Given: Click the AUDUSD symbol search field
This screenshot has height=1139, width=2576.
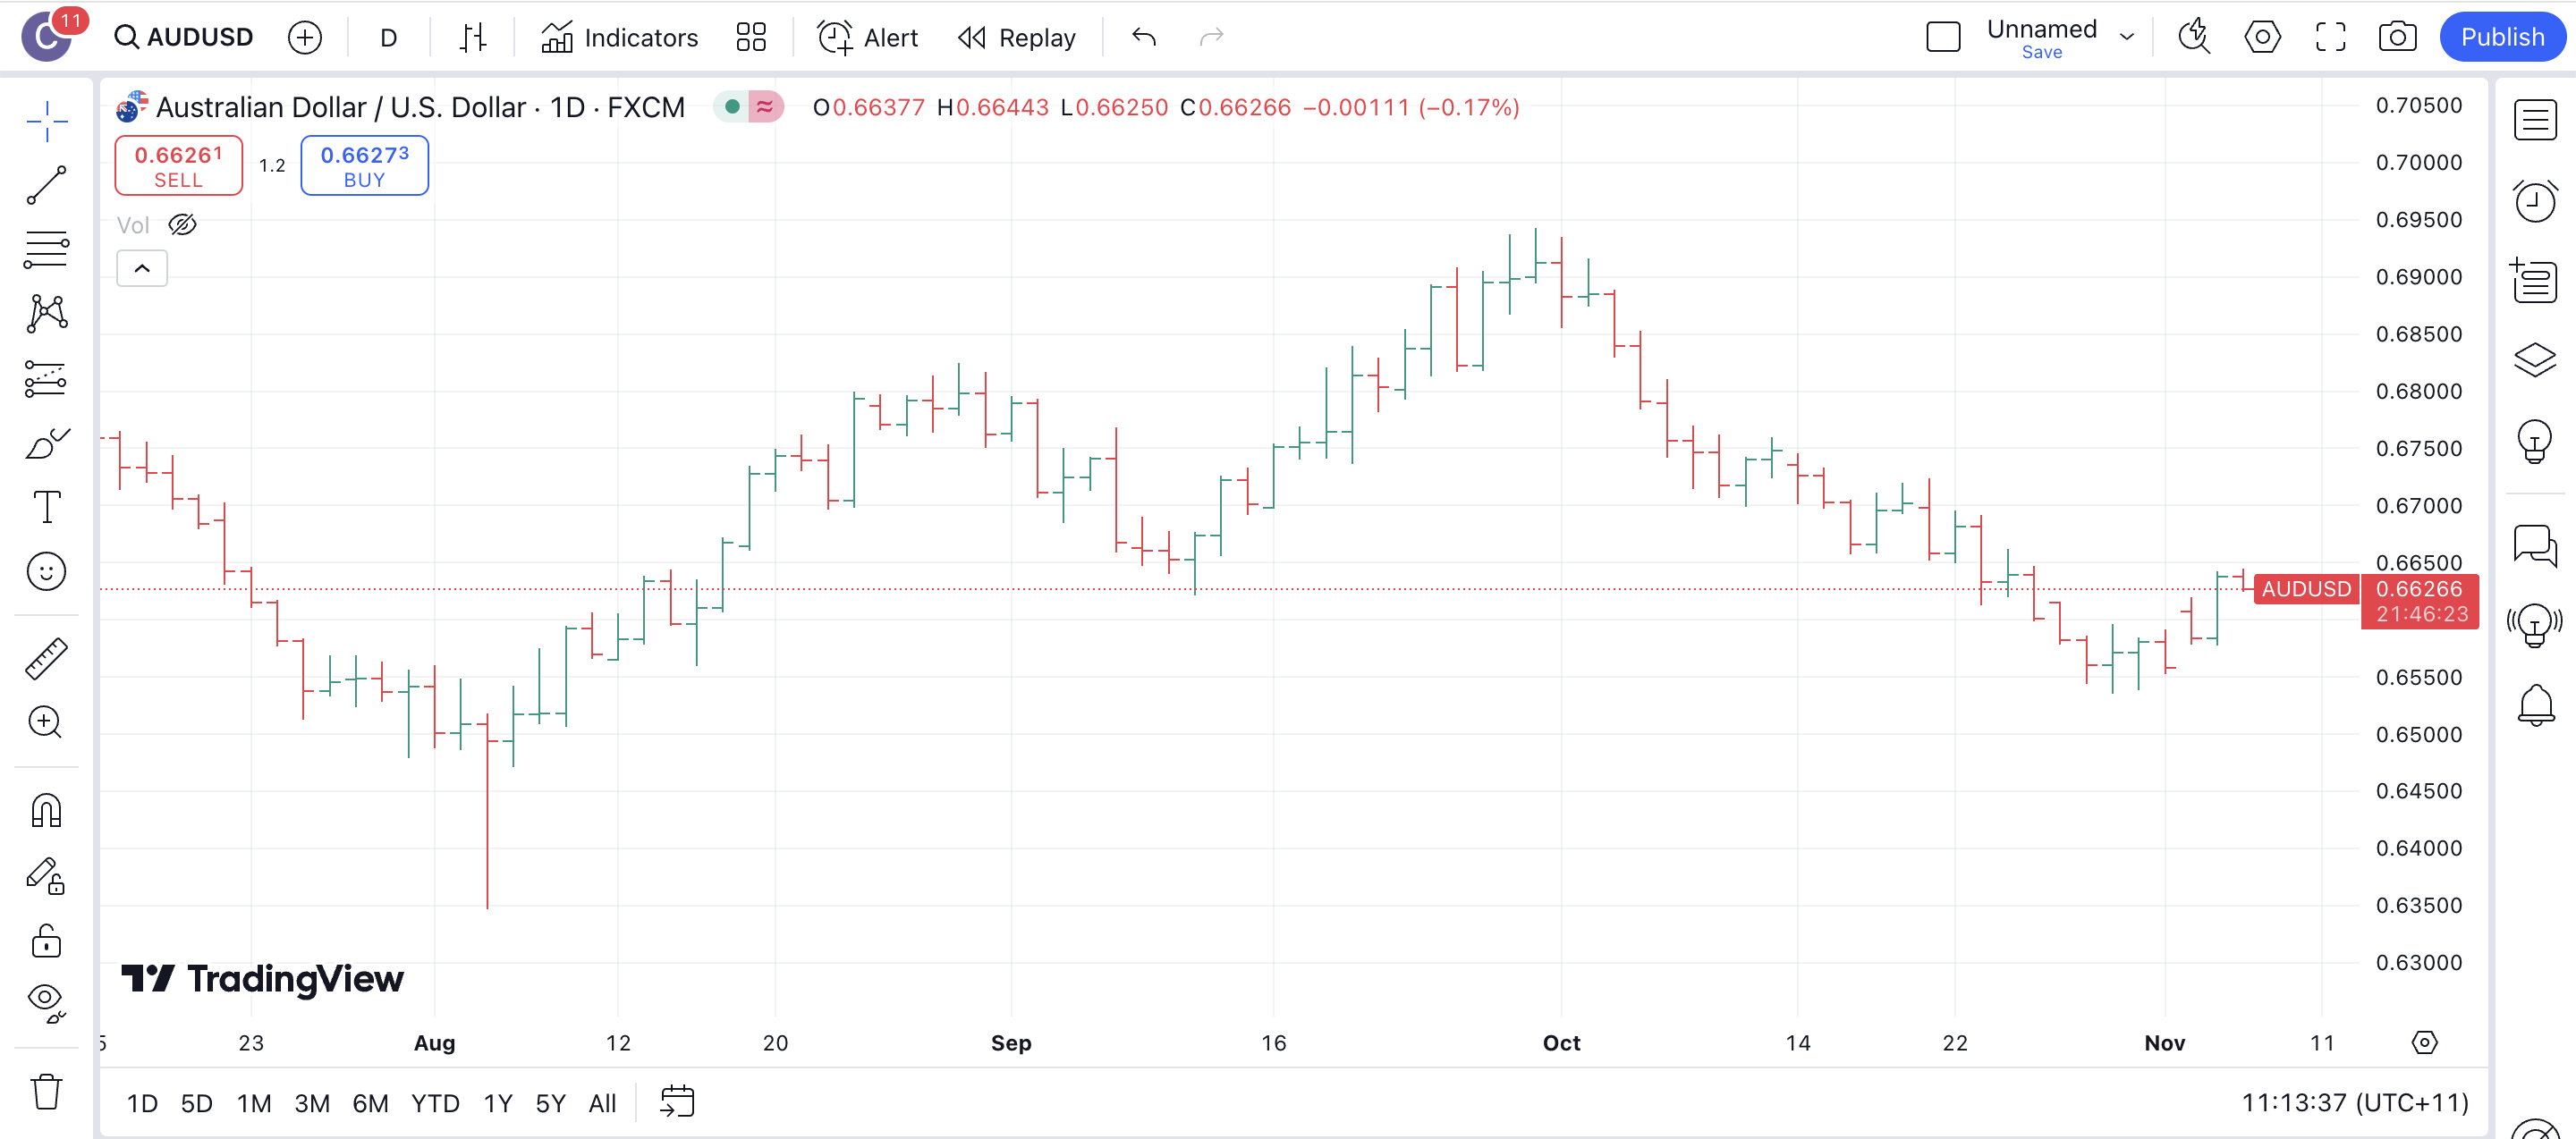Looking at the screenshot, I should (185, 38).
